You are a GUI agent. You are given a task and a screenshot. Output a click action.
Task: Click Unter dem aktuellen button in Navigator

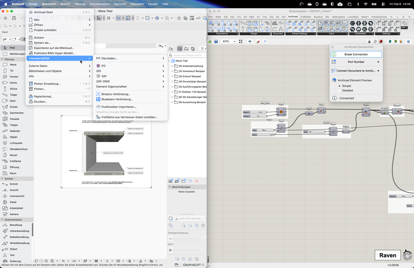[x=190, y=218]
